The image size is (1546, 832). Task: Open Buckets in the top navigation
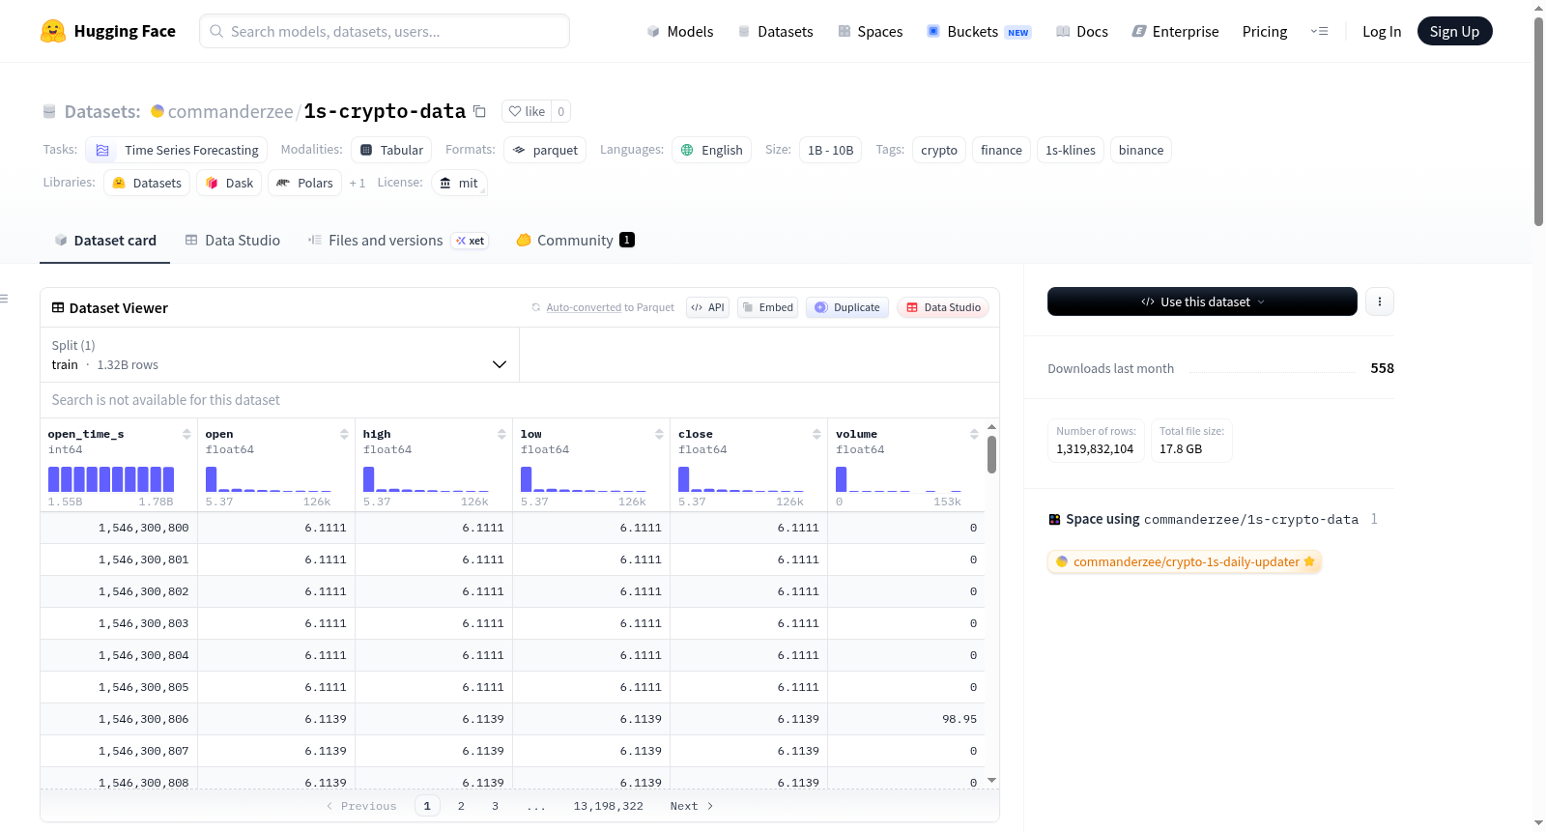pyautogui.click(x=979, y=32)
